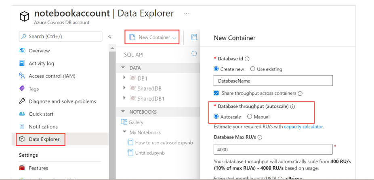Choose the Use existing database option
Viewport: 374px width, 180px height.
[x=253, y=69]
